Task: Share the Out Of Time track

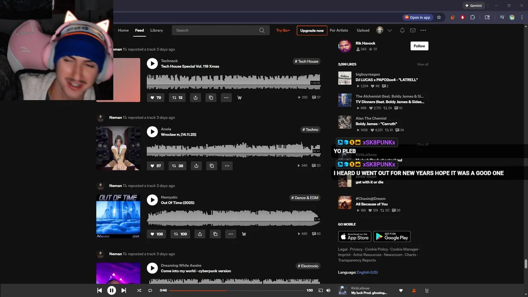Action: 200,234
